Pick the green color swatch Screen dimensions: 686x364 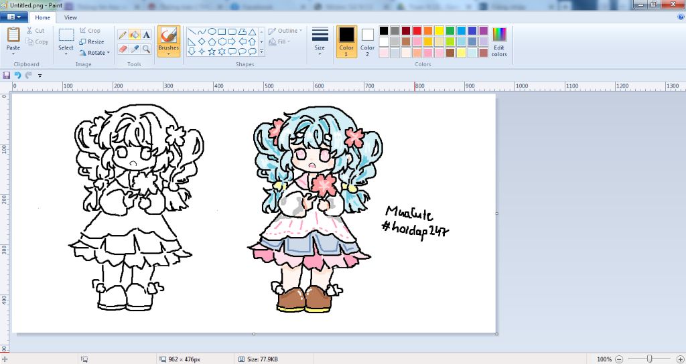(450, 31)
